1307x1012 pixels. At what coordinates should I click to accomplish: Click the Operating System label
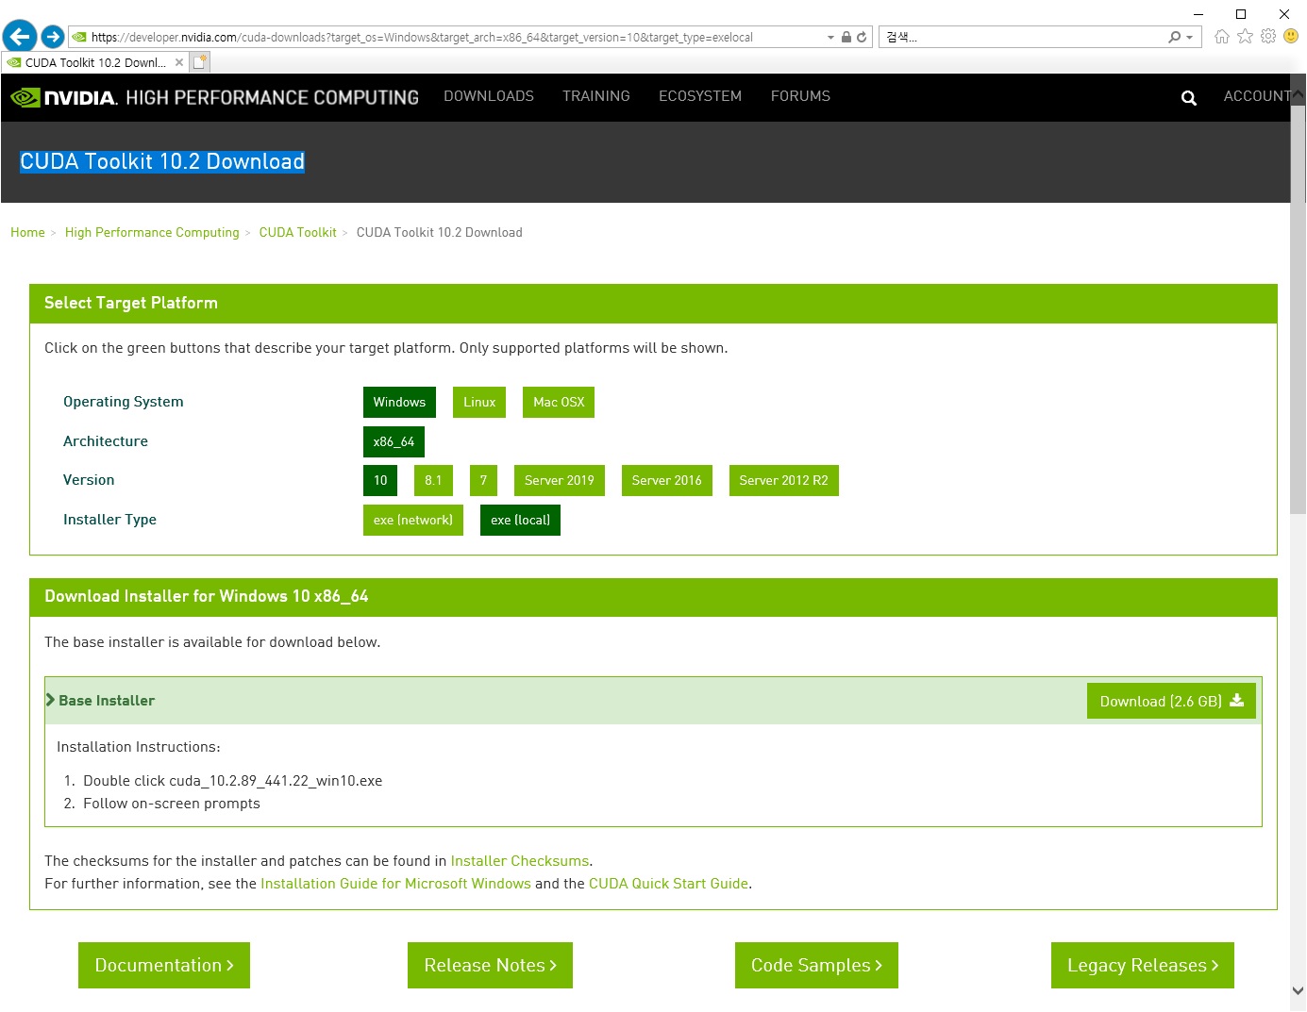pyautogui.click(x=124, y=402)
